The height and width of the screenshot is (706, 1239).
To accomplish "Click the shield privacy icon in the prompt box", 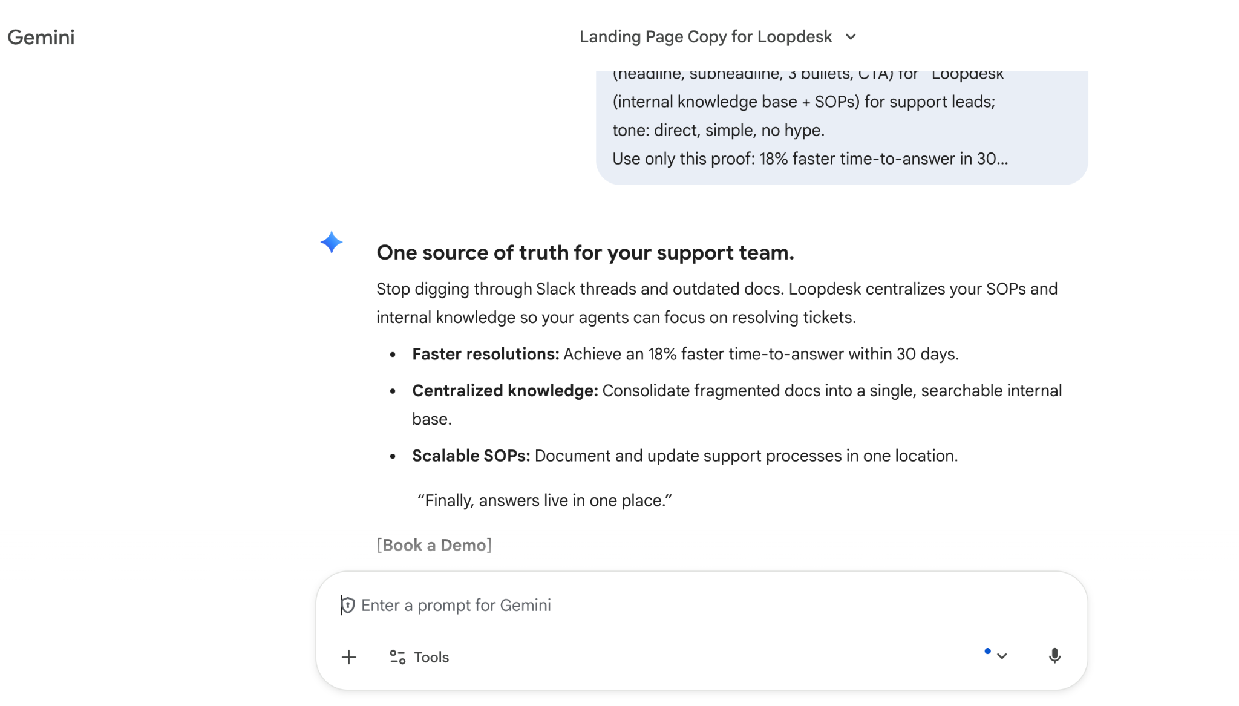I will (x=348, y=605).
